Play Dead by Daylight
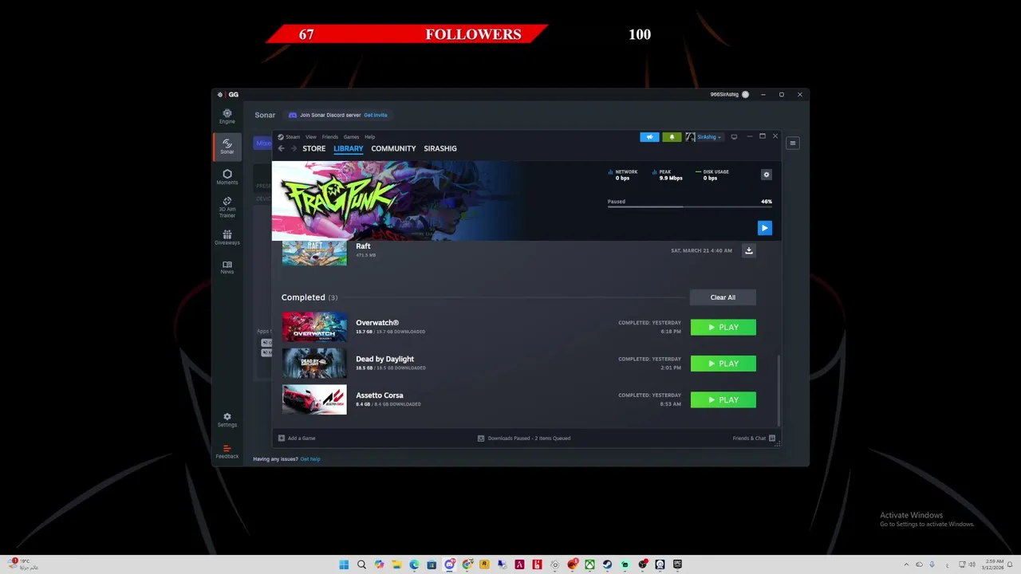 pyautogui.click(x=723, y=364)
